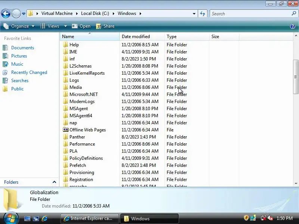Select the Media folder icon

[x=65, y=87]
